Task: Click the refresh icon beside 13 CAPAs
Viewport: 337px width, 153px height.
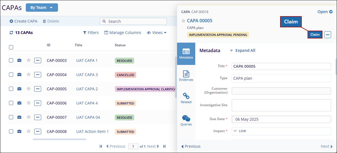Action: 11,33
